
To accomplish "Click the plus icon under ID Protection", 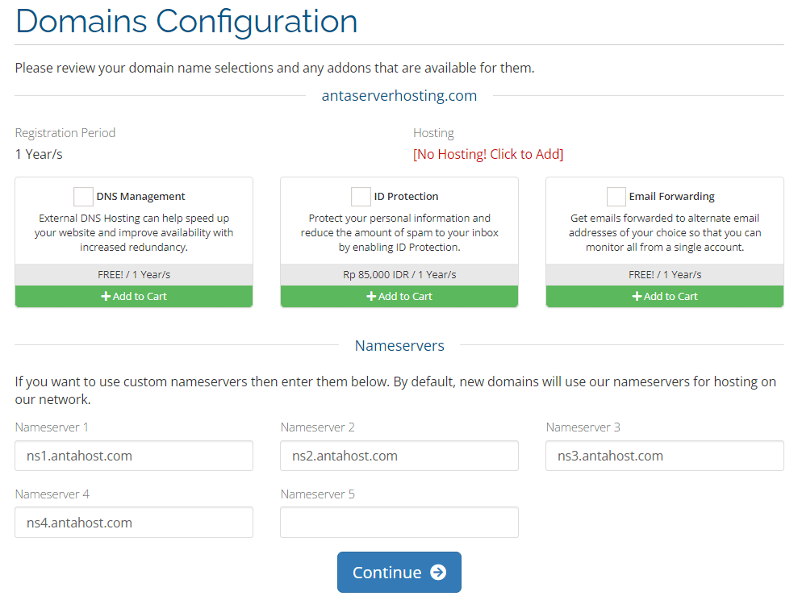I will pyautogui.click(x=371, y=296).
